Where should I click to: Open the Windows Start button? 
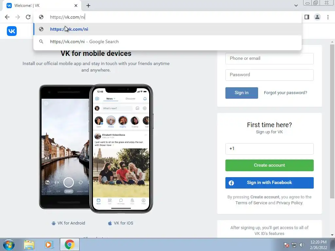pyautogui.click(x=9, y=244)
